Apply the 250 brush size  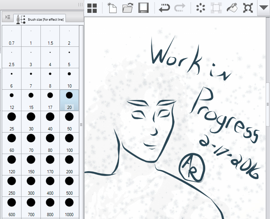pyautogui.click(x=11, y=186)
